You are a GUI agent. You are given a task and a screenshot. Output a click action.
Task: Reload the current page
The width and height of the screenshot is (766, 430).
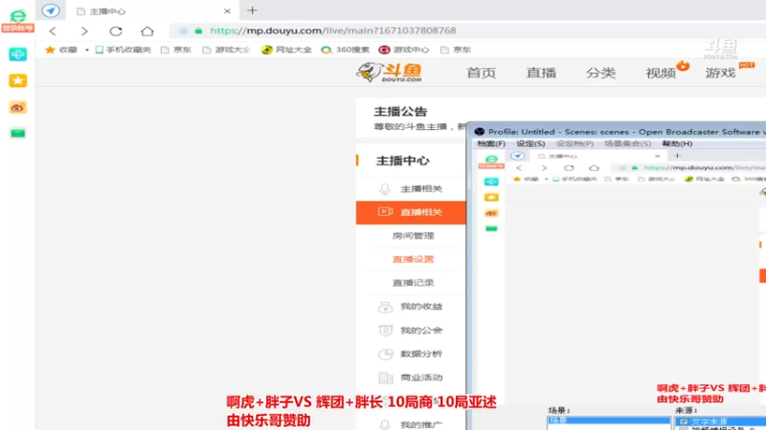coord(116,32)
